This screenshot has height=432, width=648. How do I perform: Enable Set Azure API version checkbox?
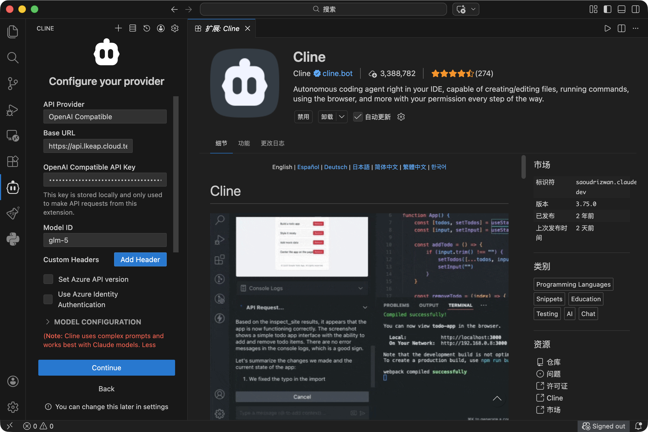(48, 279)
